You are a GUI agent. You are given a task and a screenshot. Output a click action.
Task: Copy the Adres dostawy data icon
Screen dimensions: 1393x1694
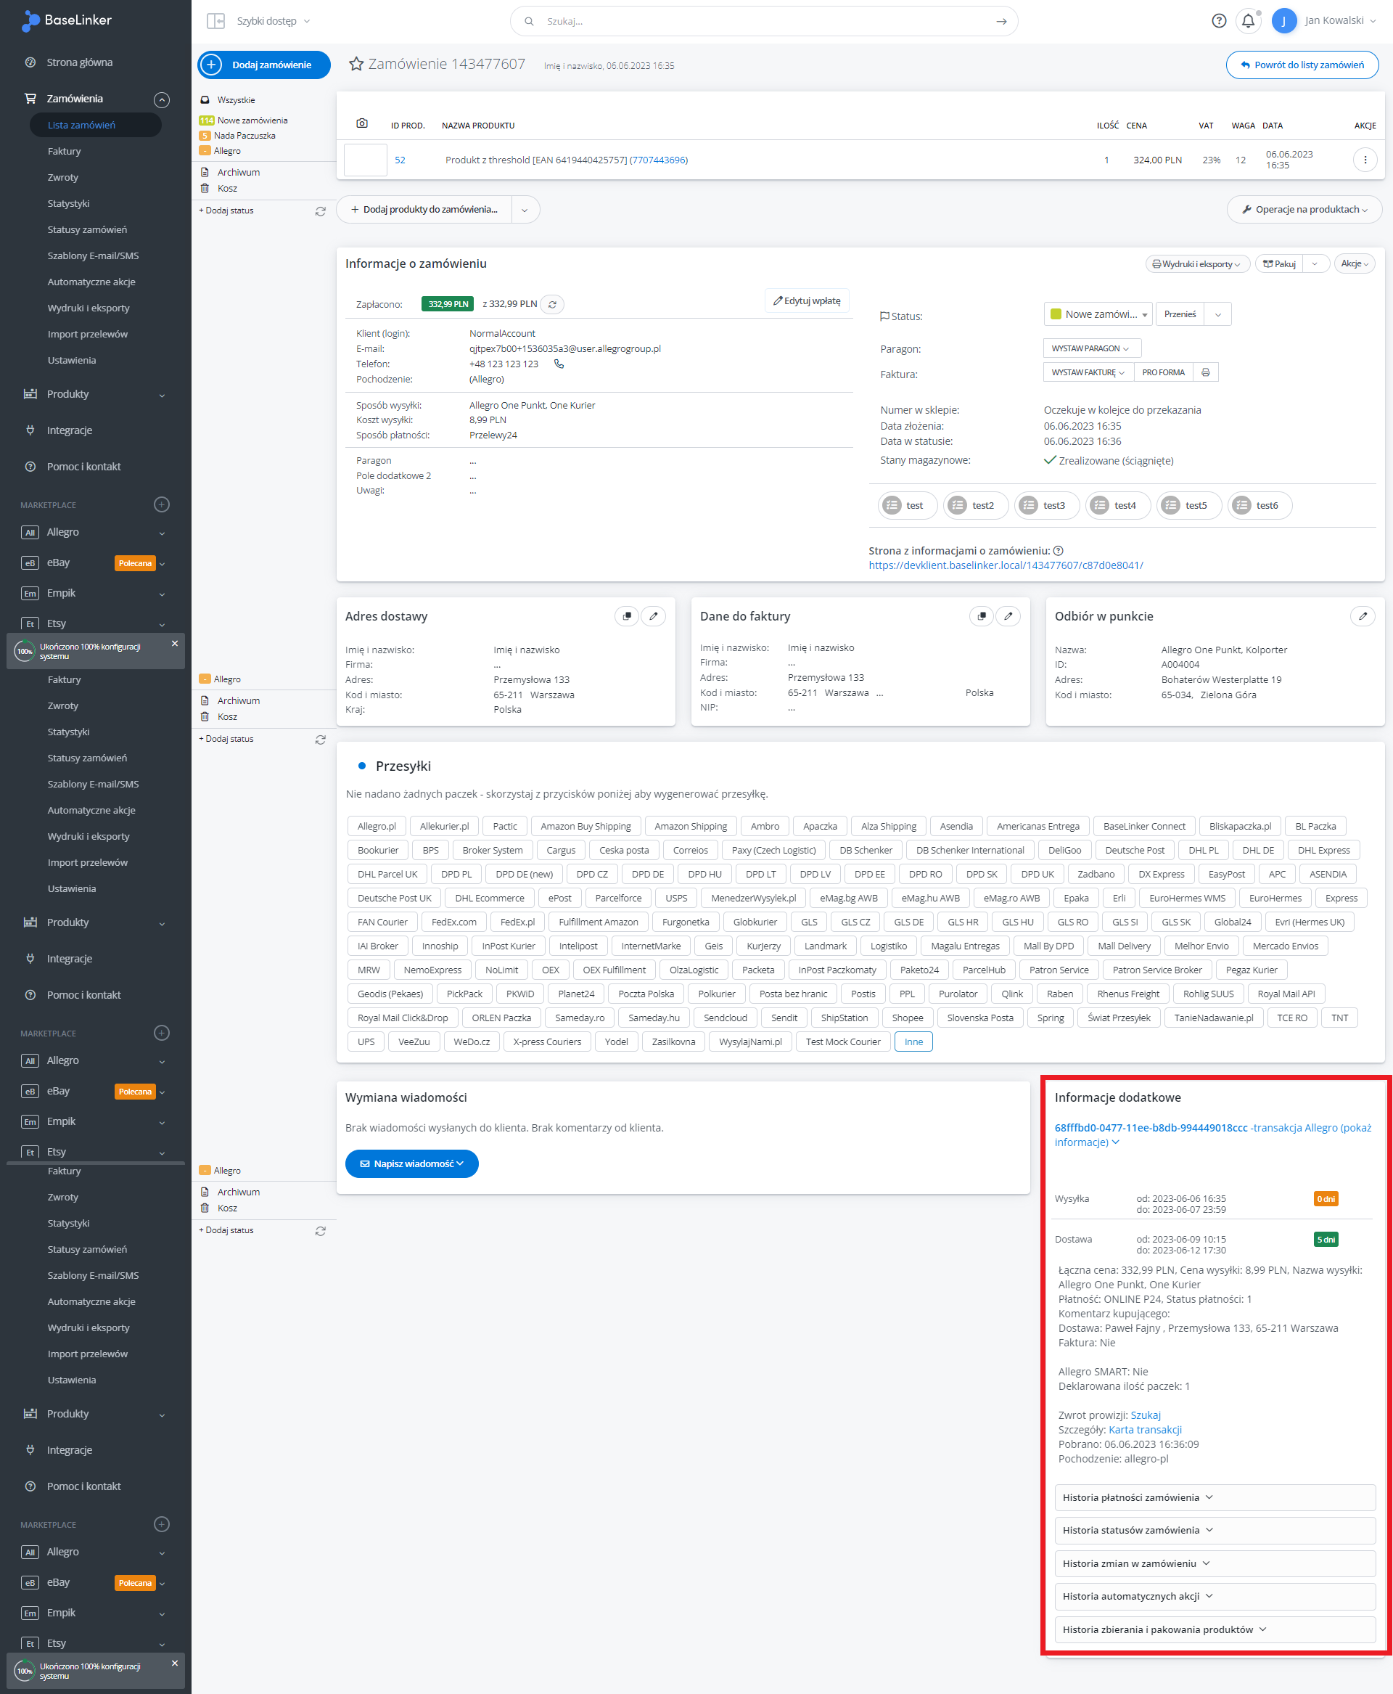(627, 615)
